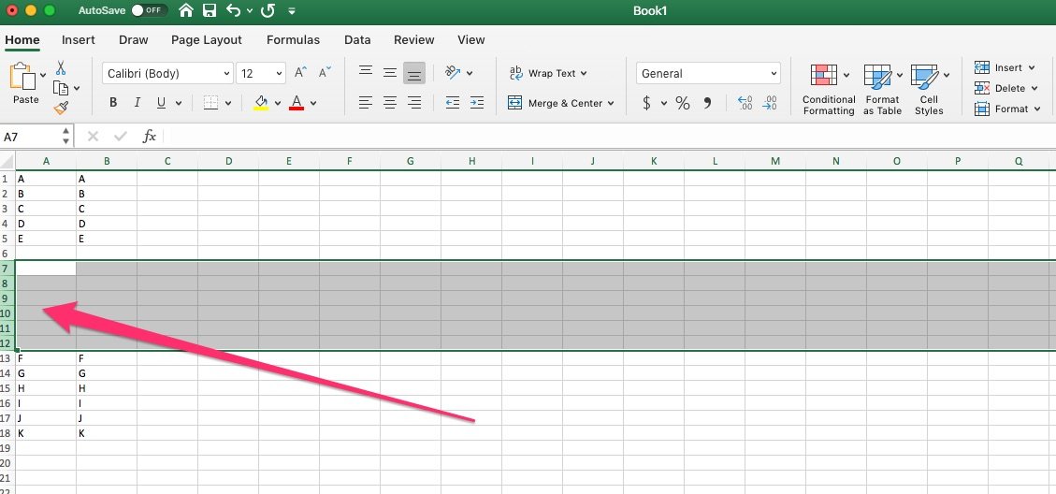This screenshot has height=494, width=1056.
Task: Click the fx insert function icon
Action: (x=149, y=137)
